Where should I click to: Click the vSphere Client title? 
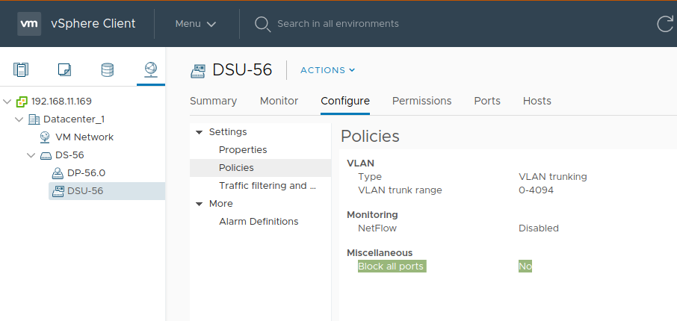pyautogui.click(x=93, y=23)
